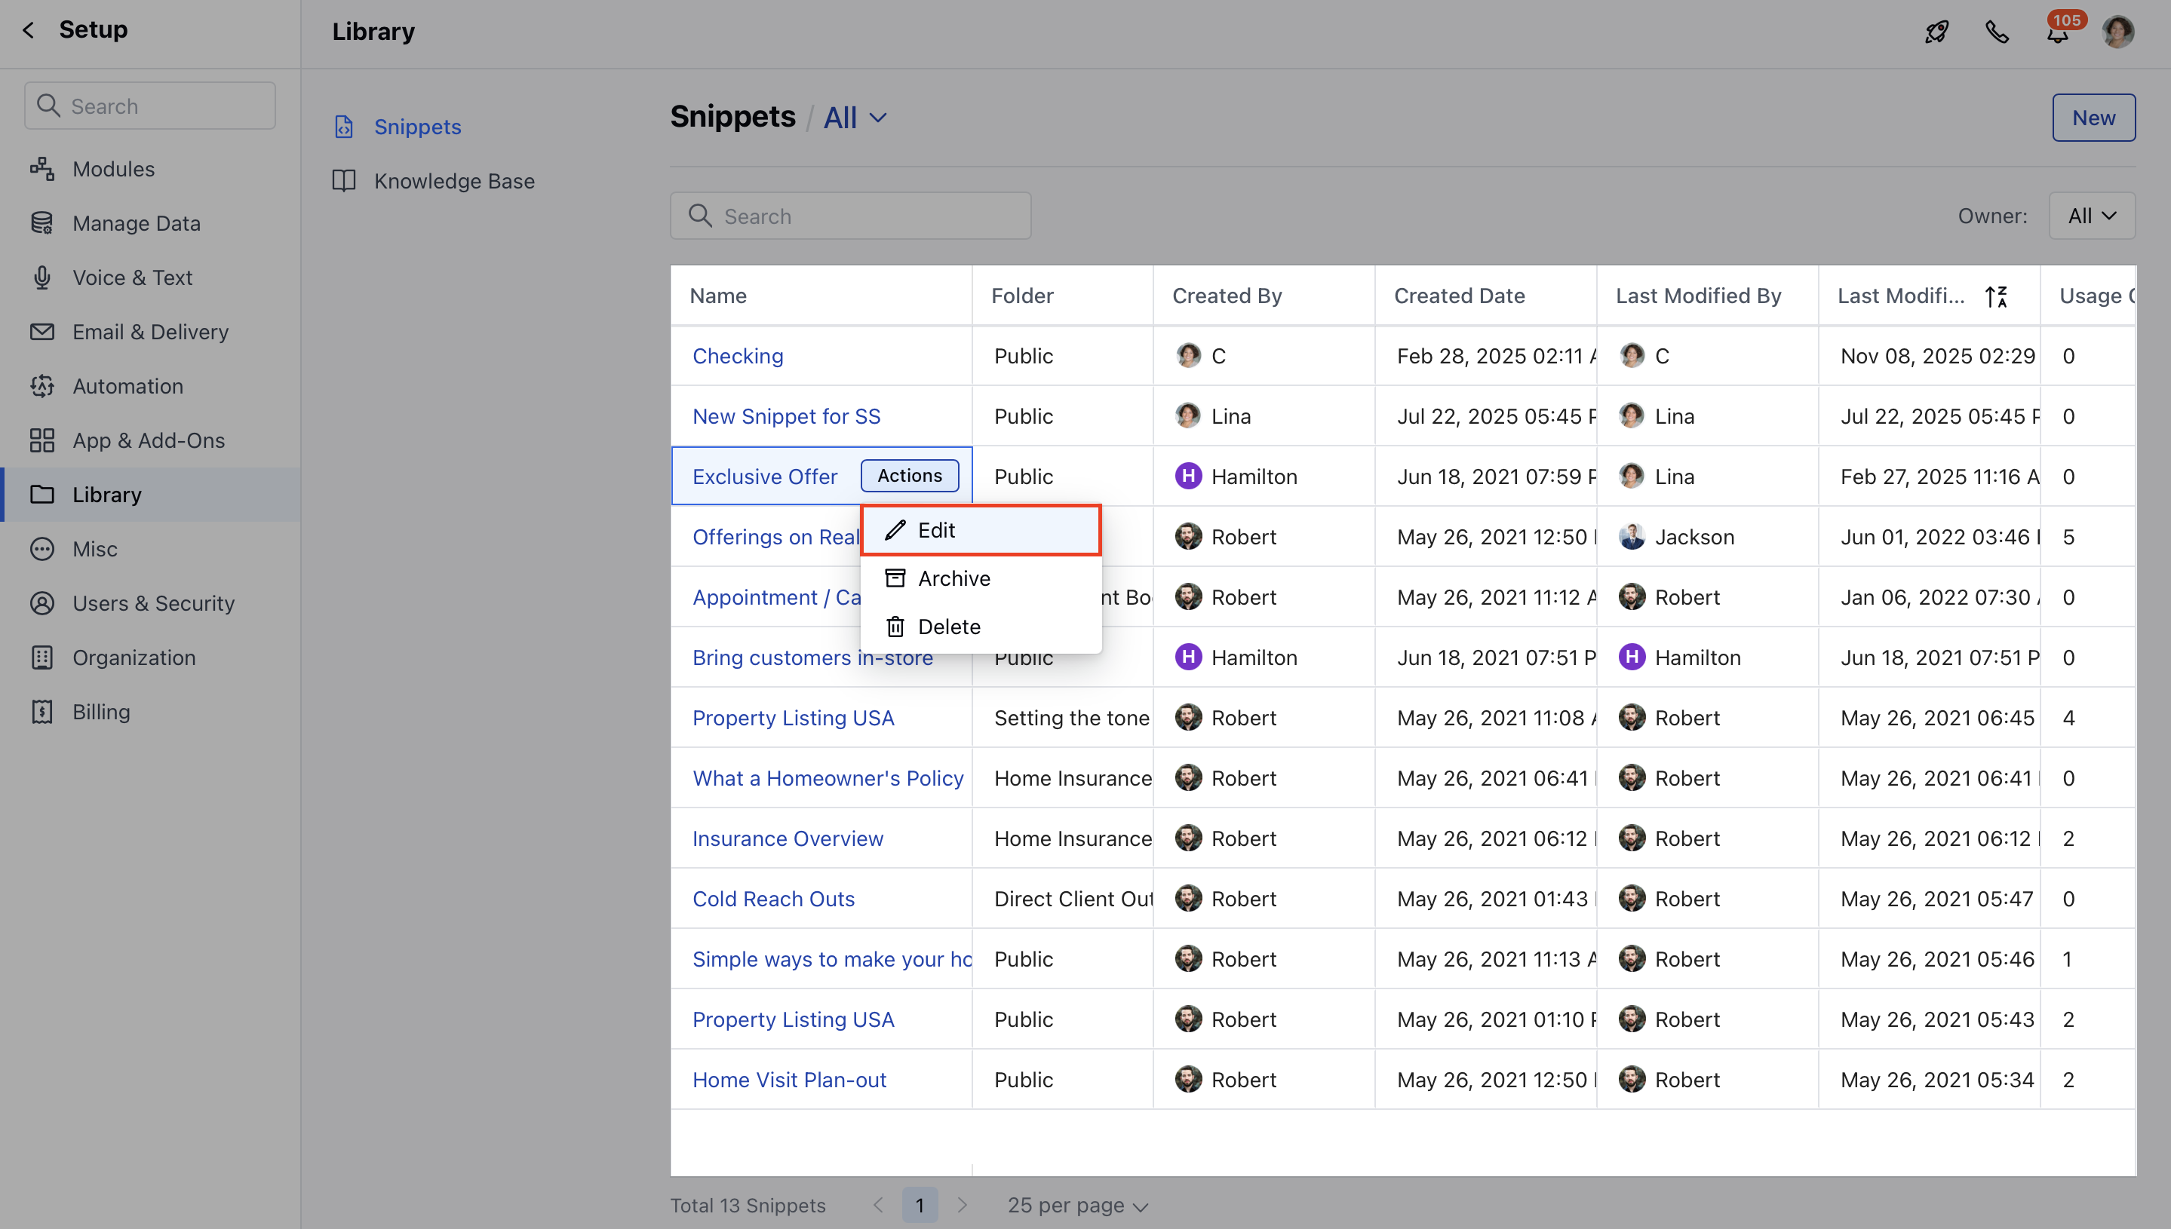This screenshot has height=1229, width=2171.
Task: Toggle sort order on Last Modified column
Action: coord(1995,296)
